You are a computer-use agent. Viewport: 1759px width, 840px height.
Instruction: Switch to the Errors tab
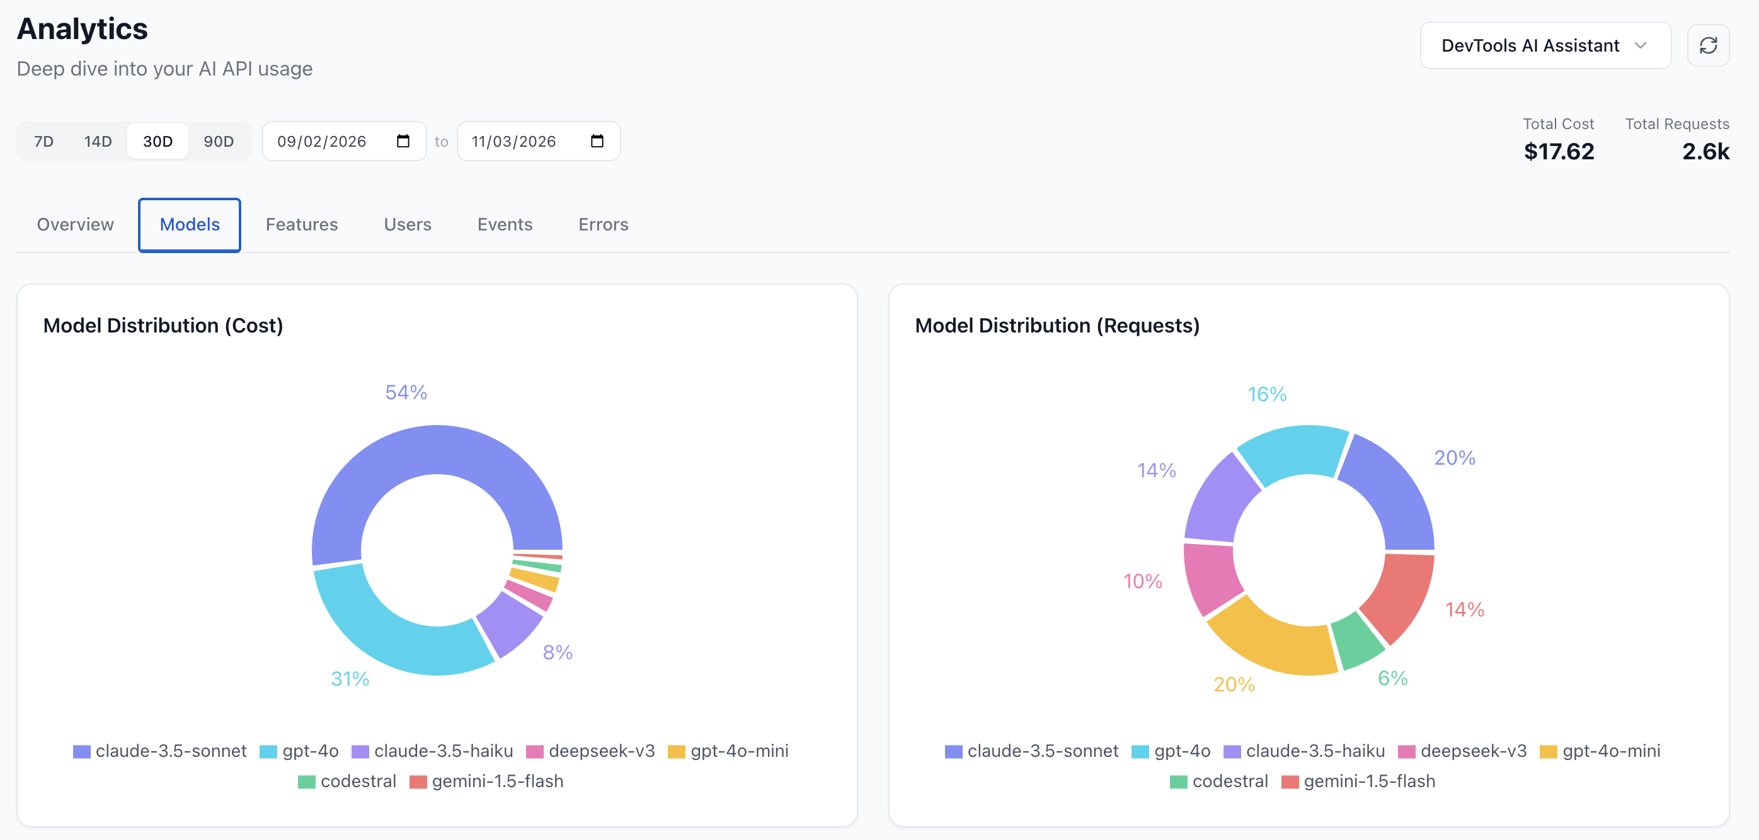point(603,225)
